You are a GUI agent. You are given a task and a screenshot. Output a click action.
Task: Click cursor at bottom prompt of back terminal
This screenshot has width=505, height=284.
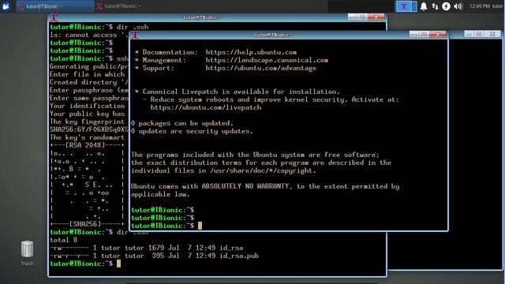pos(118,263)
